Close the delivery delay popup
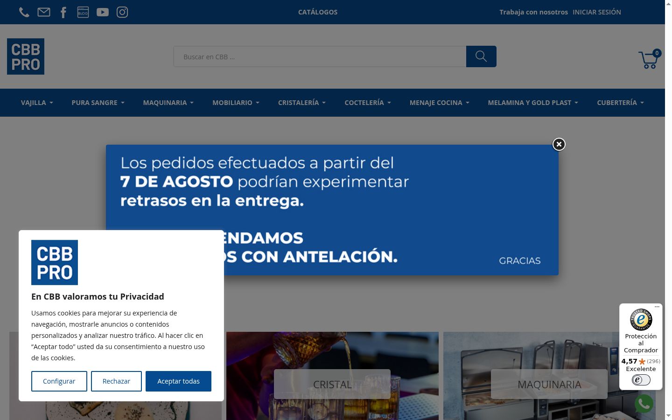This screenshot has height=420, width=672. [559, 144]
